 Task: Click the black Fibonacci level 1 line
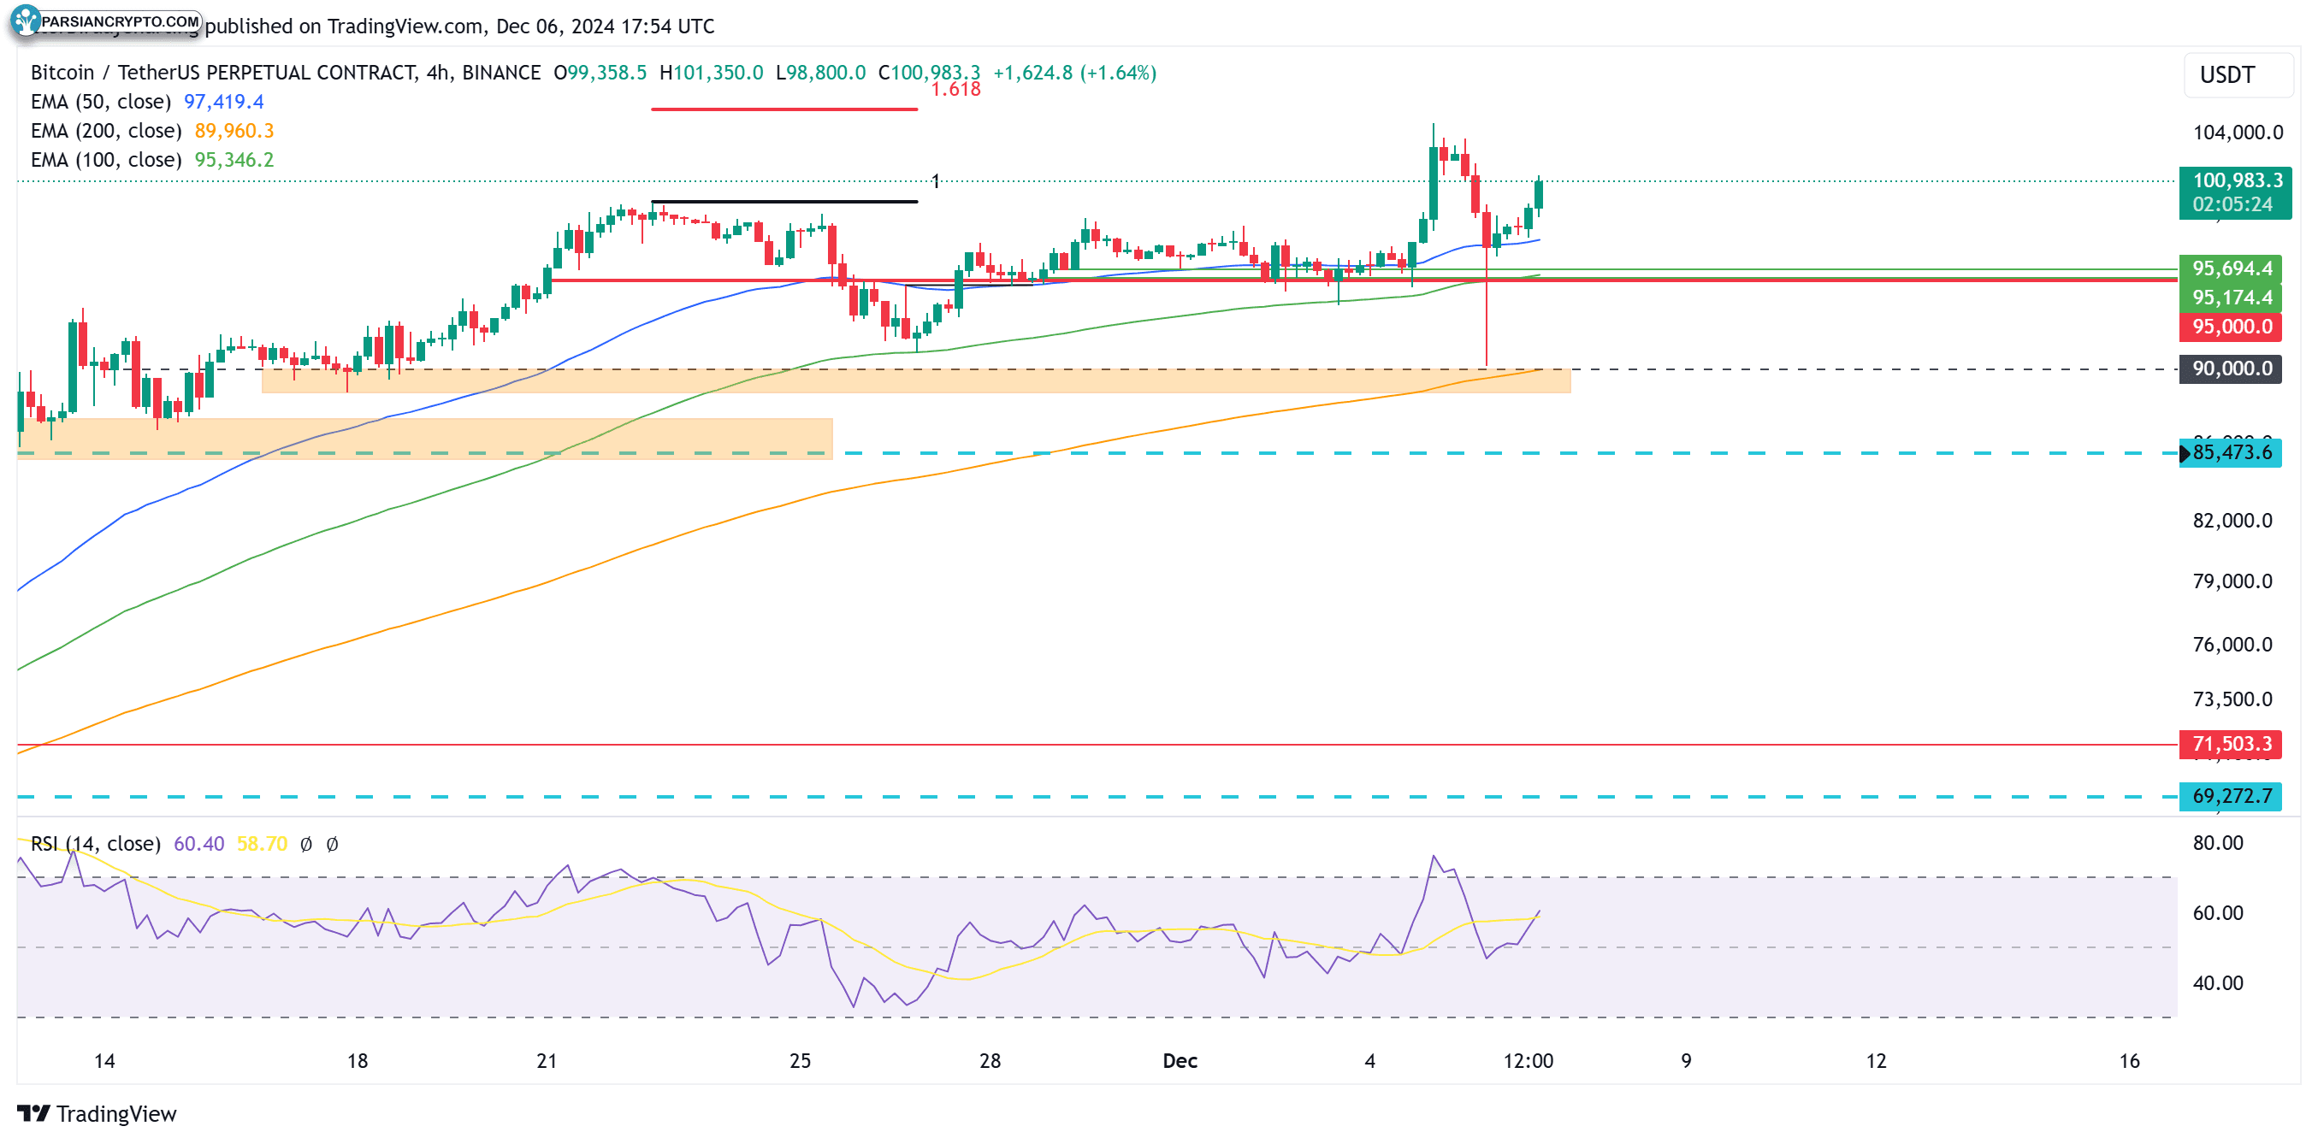click(784, 201)
